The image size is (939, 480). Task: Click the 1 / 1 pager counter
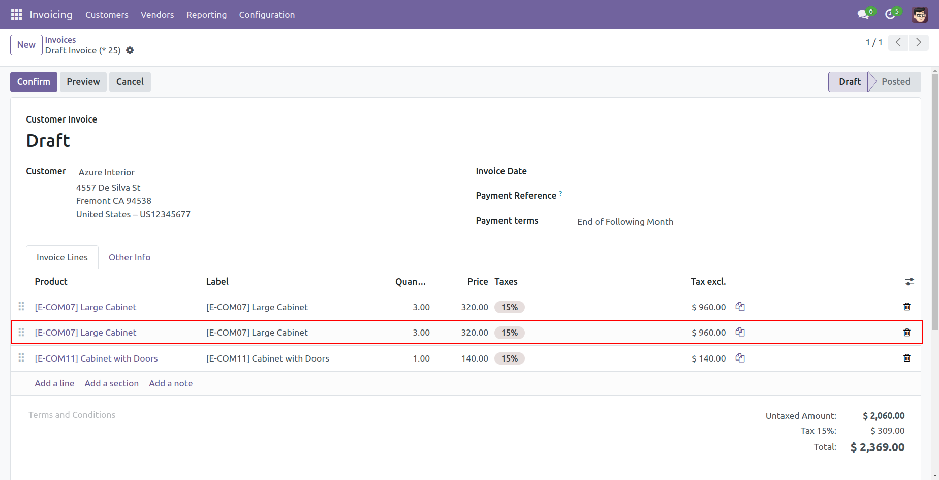(874, 42)
